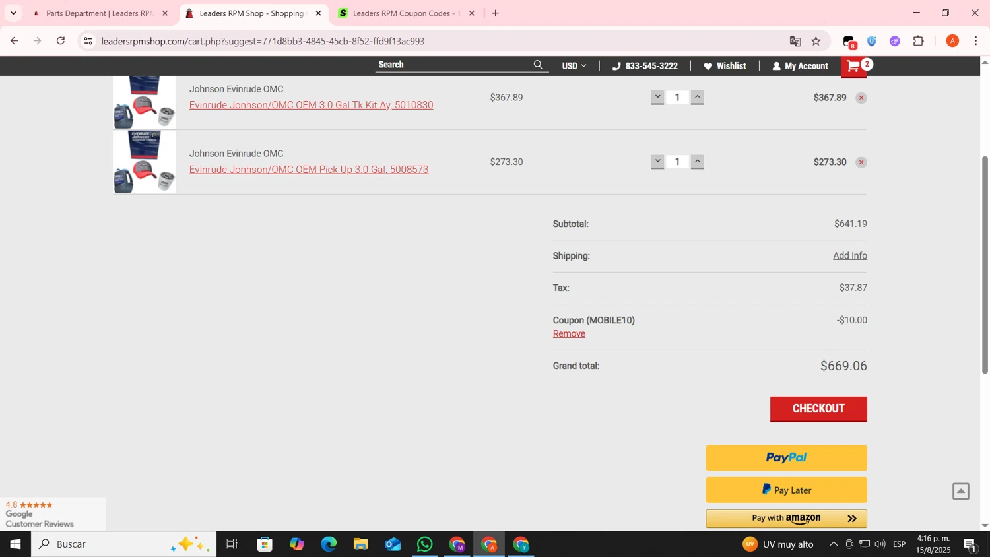Remove the Pick Up 5008573 item

click(x=861, y=162)
